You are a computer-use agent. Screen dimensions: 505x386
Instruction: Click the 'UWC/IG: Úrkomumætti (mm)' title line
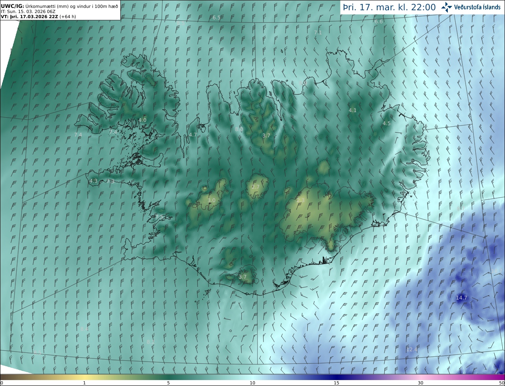[x=59, y=6]
